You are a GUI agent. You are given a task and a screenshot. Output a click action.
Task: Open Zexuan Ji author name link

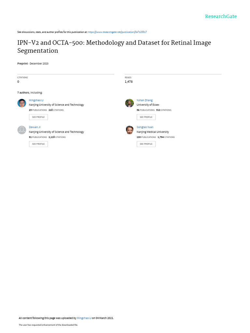click(35, 127)
